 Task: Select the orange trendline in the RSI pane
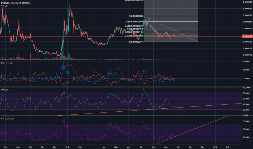pos(191,130)
